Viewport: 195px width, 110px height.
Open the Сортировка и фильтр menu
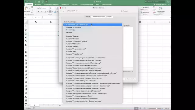[x=161, y=10]
